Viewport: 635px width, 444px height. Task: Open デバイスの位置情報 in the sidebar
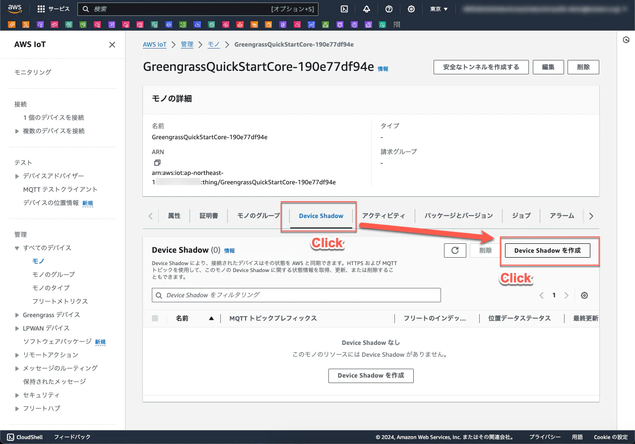pyautogui.click(x=51, y=203)
